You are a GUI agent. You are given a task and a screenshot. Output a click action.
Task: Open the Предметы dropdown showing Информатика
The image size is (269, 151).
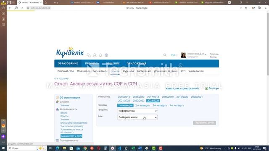click(x=137, y=111)
